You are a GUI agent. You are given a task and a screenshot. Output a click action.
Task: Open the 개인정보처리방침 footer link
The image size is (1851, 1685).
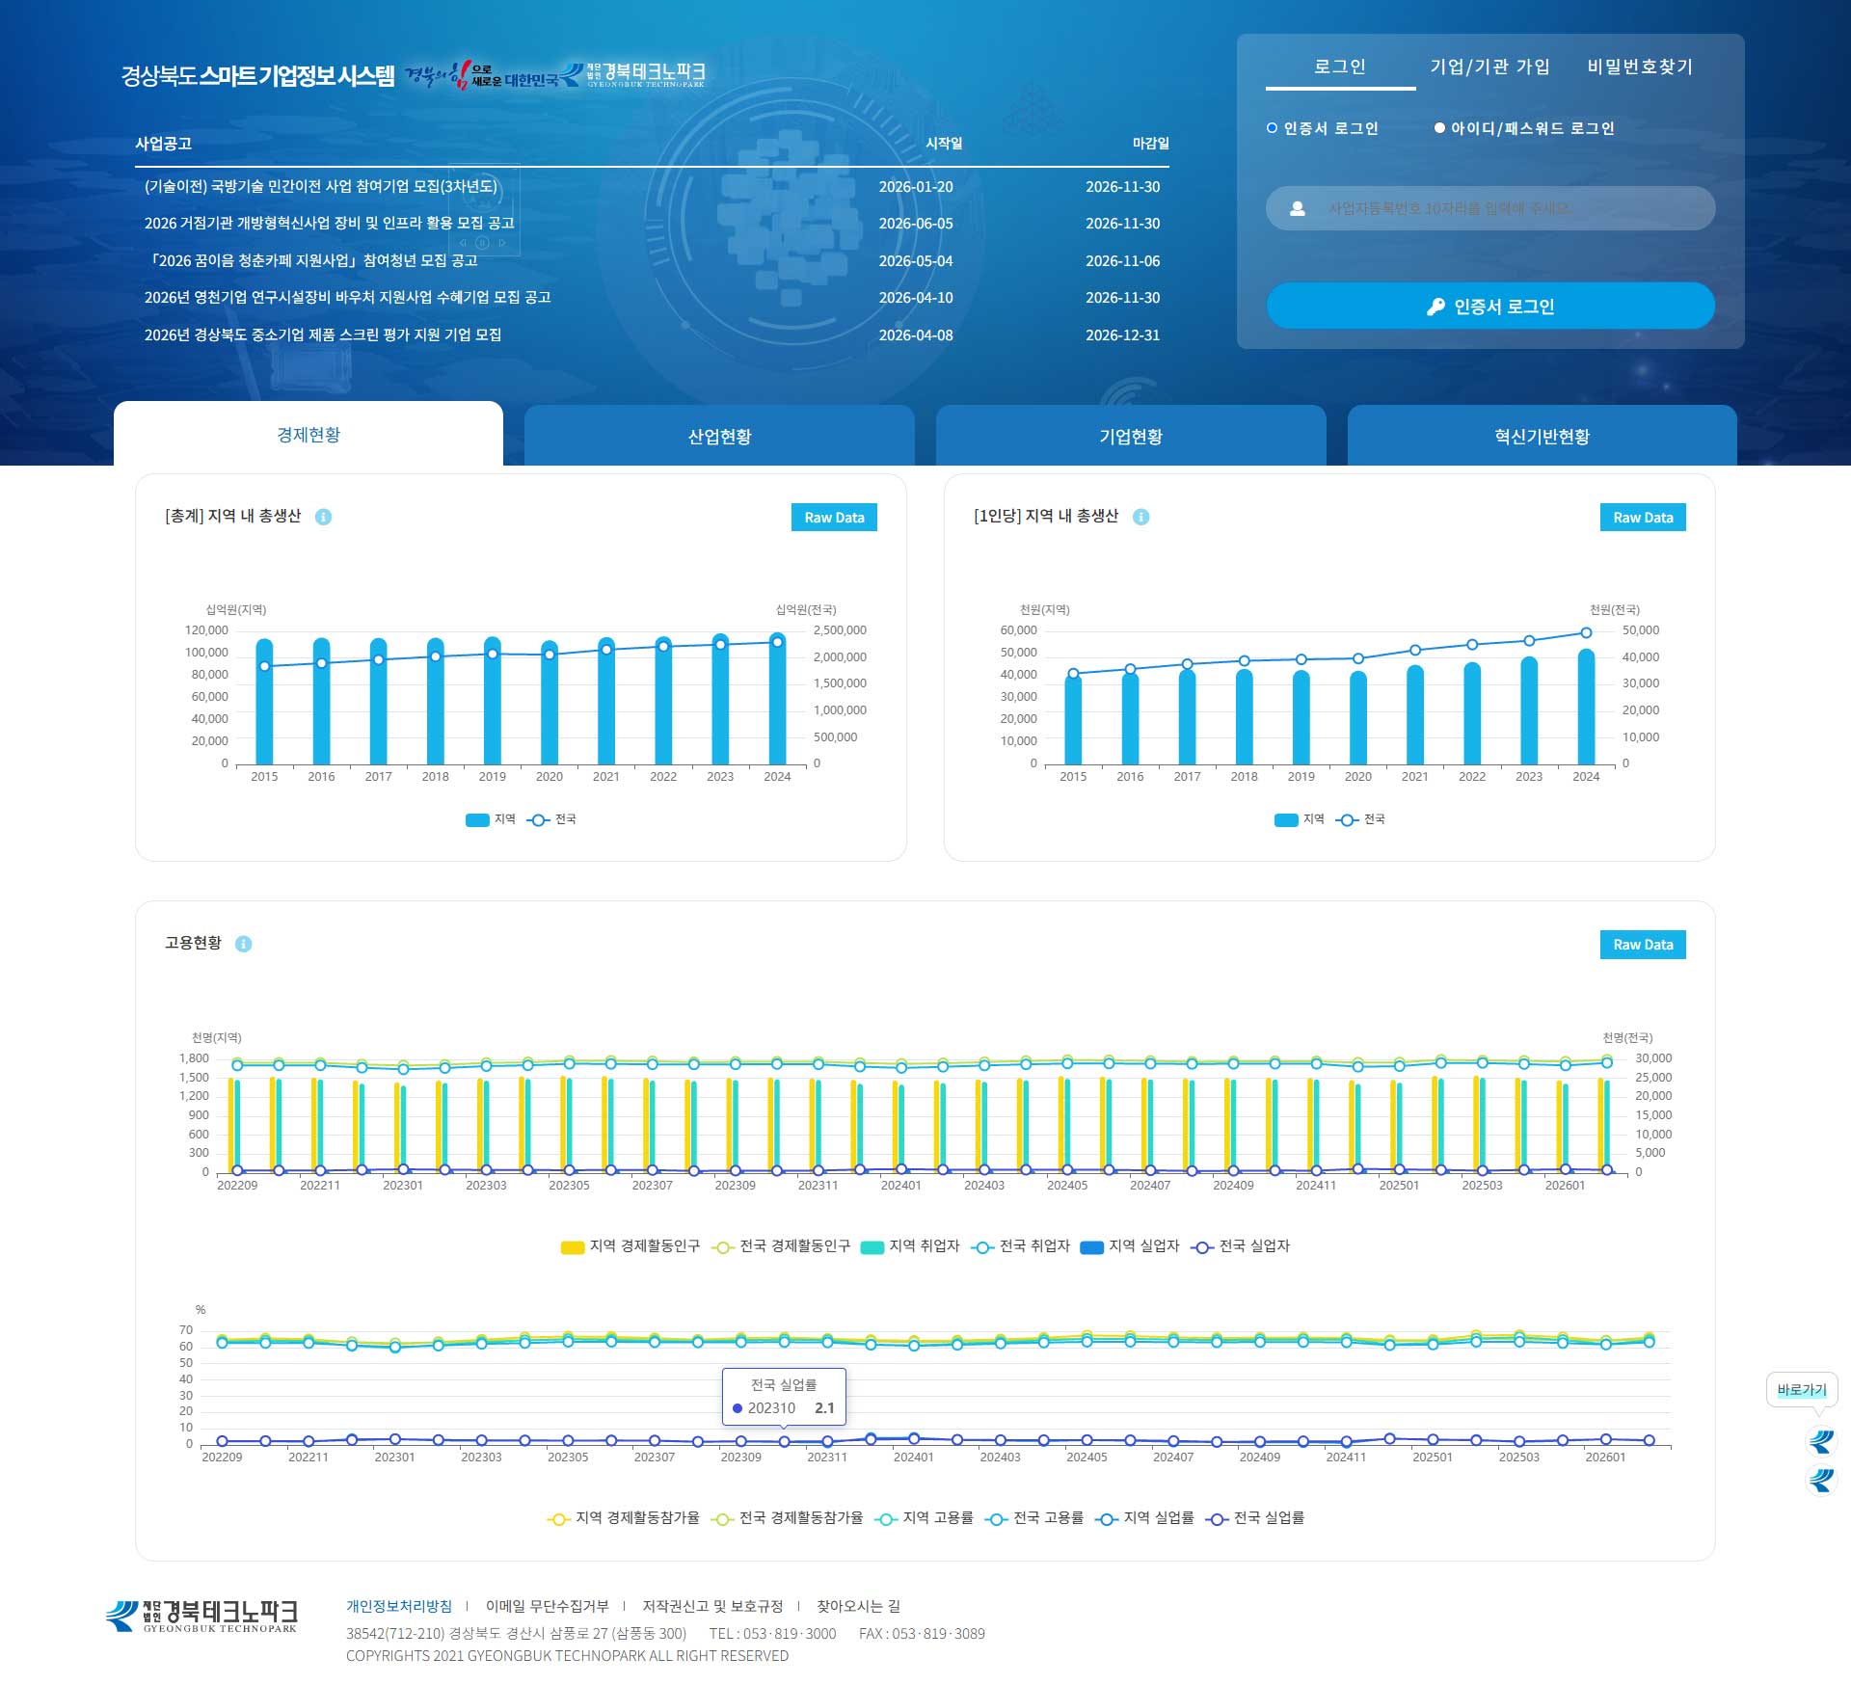coord(399,1606)
